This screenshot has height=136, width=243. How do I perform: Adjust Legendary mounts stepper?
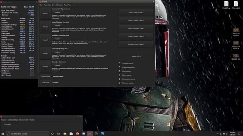click(x=120, y=67)
